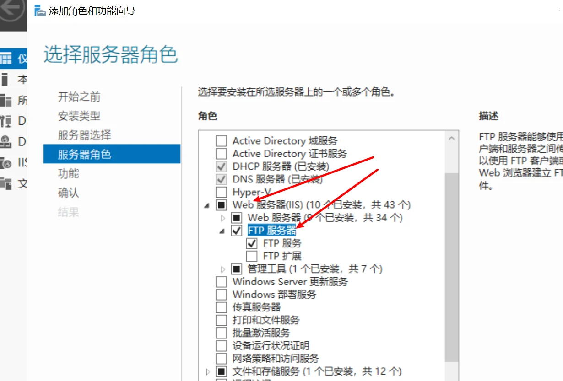
Task: Toggle the nested Web 服务器 (34 个) checkbox
Action: 237,217
